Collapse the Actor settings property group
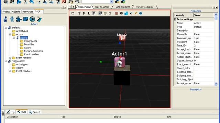 [175, 19]
